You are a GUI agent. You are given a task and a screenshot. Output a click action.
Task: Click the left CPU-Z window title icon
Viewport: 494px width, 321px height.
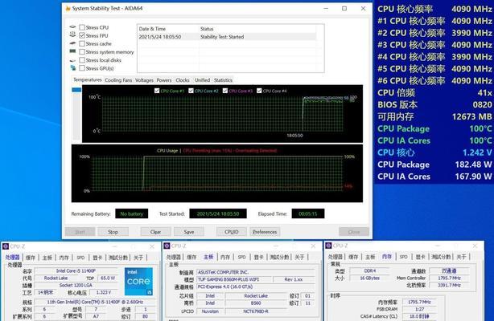click(6, 246)
